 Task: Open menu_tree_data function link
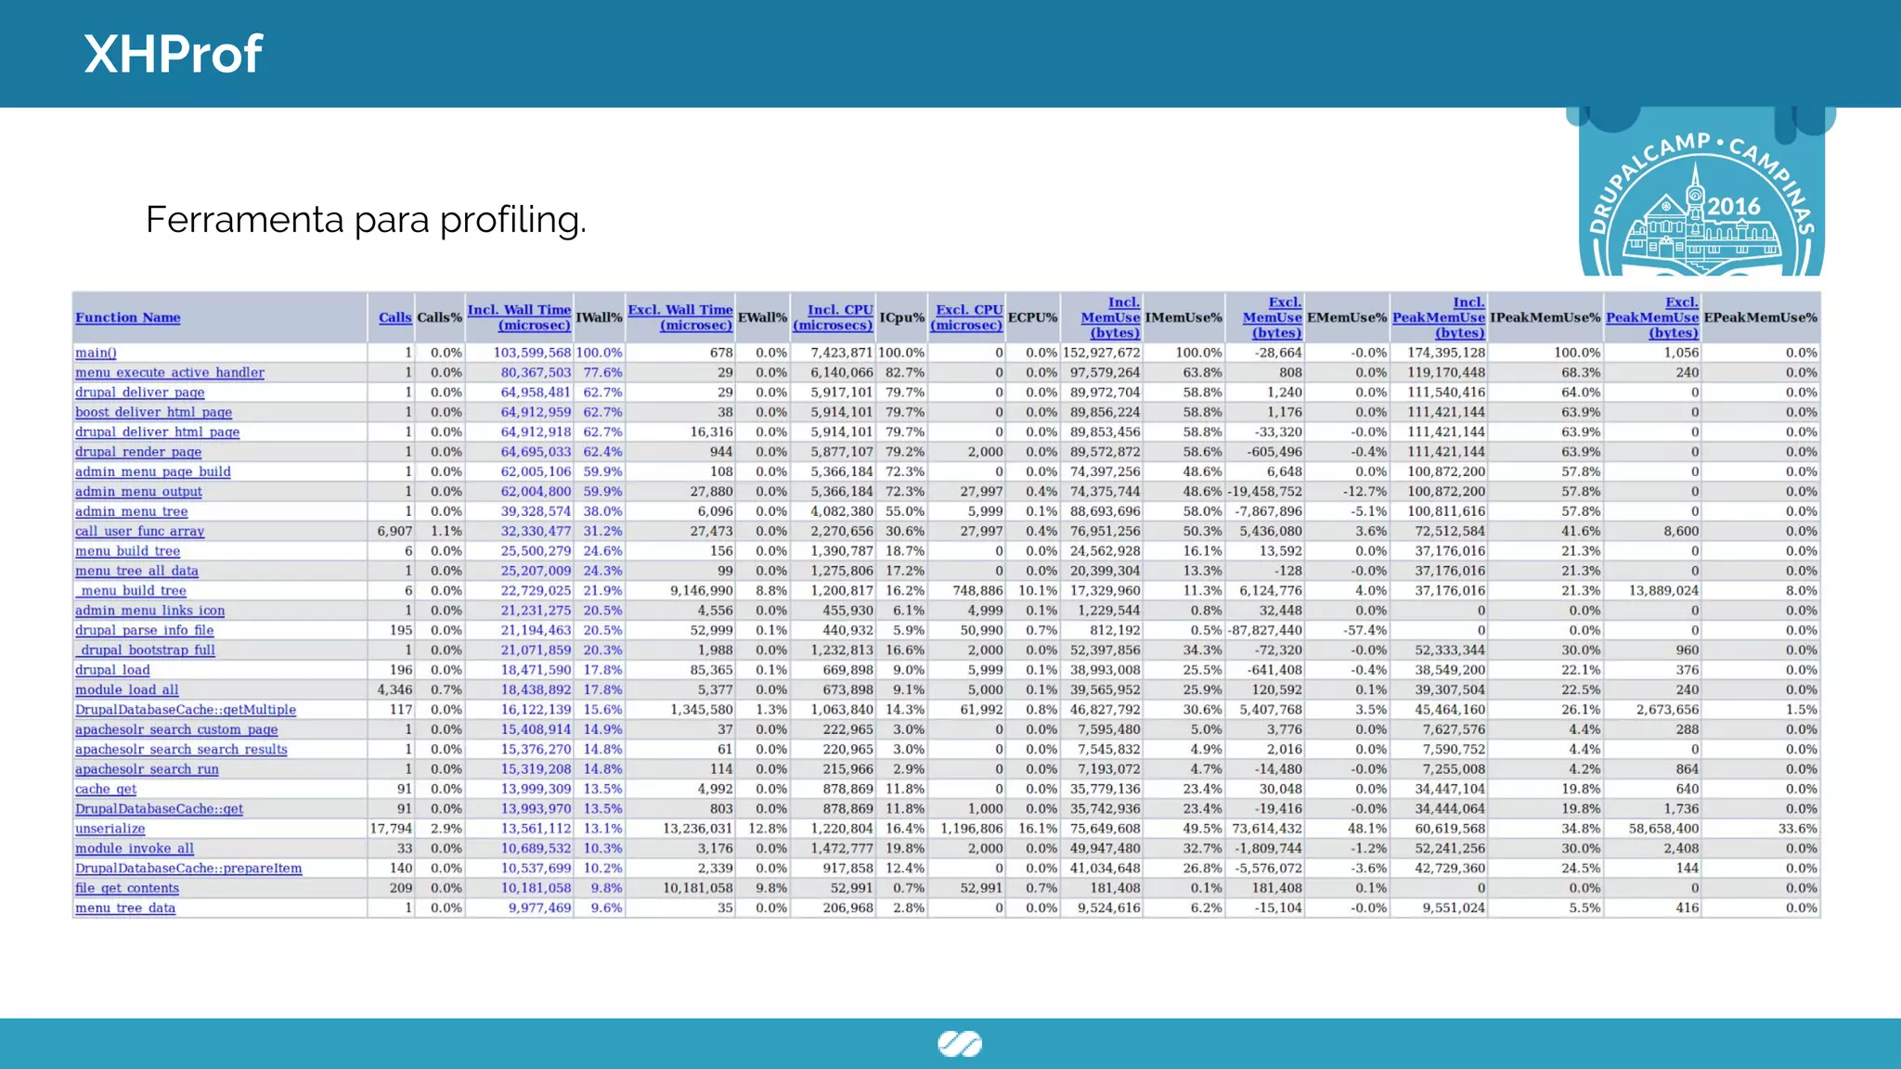click(x=125, y=908)
